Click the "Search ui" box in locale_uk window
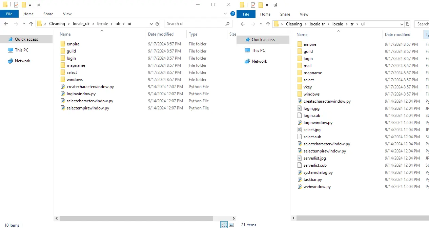The width and height of the screenshot is (429, 228). tap(195, 24)
